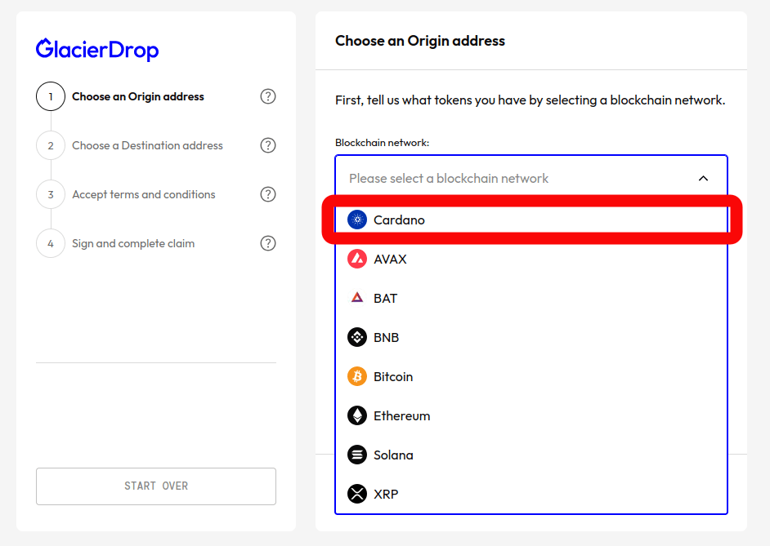770x546 pixels.
Task: Click the step 1 circle indicator
Action: click(x=51, y=96)
